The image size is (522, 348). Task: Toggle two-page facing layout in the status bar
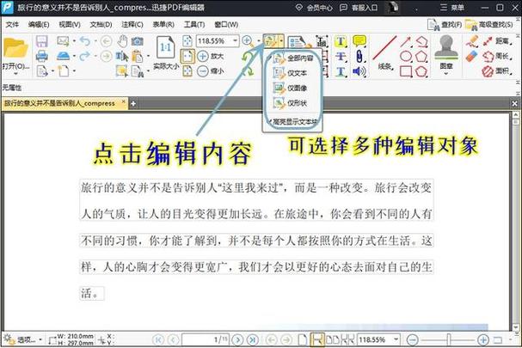pyautogui.click(x=333, y=339)
